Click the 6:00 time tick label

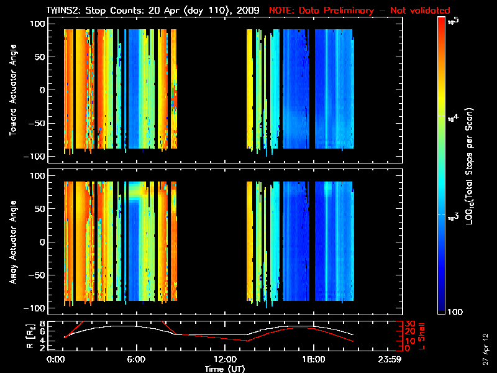pos(136,359)
